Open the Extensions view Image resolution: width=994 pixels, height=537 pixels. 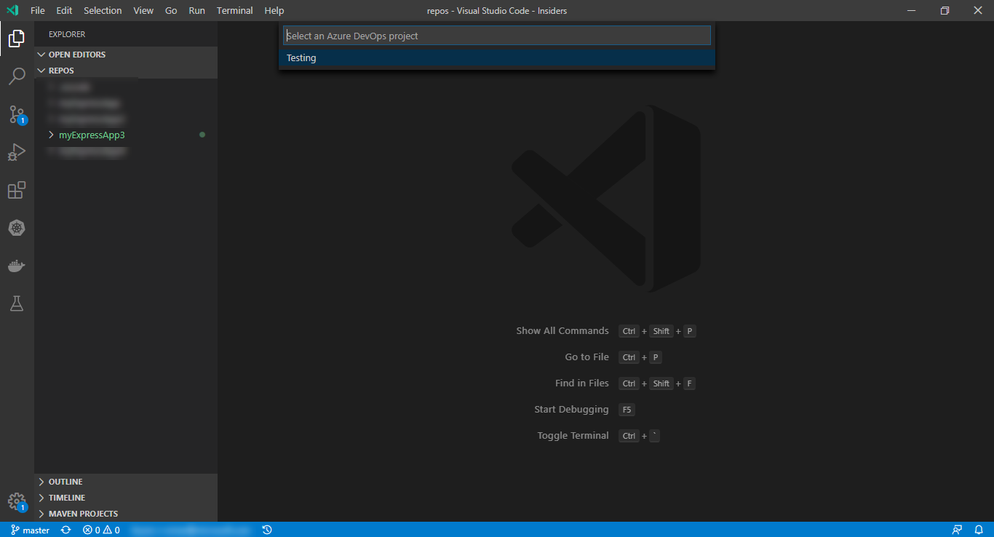point(17,190)
